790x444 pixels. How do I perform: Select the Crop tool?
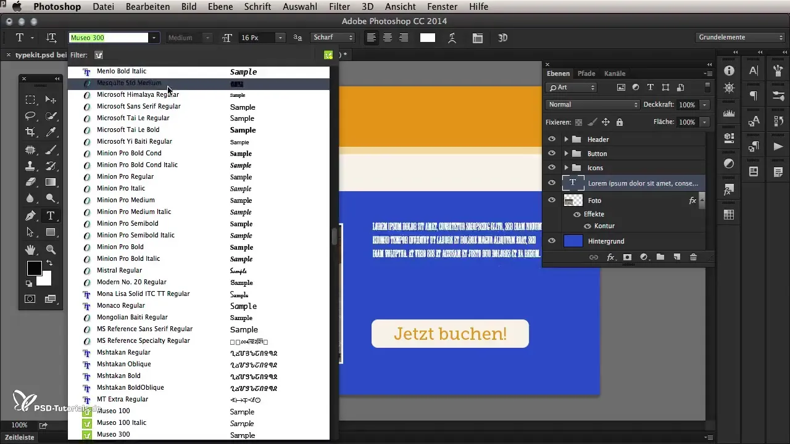(30, 132)
